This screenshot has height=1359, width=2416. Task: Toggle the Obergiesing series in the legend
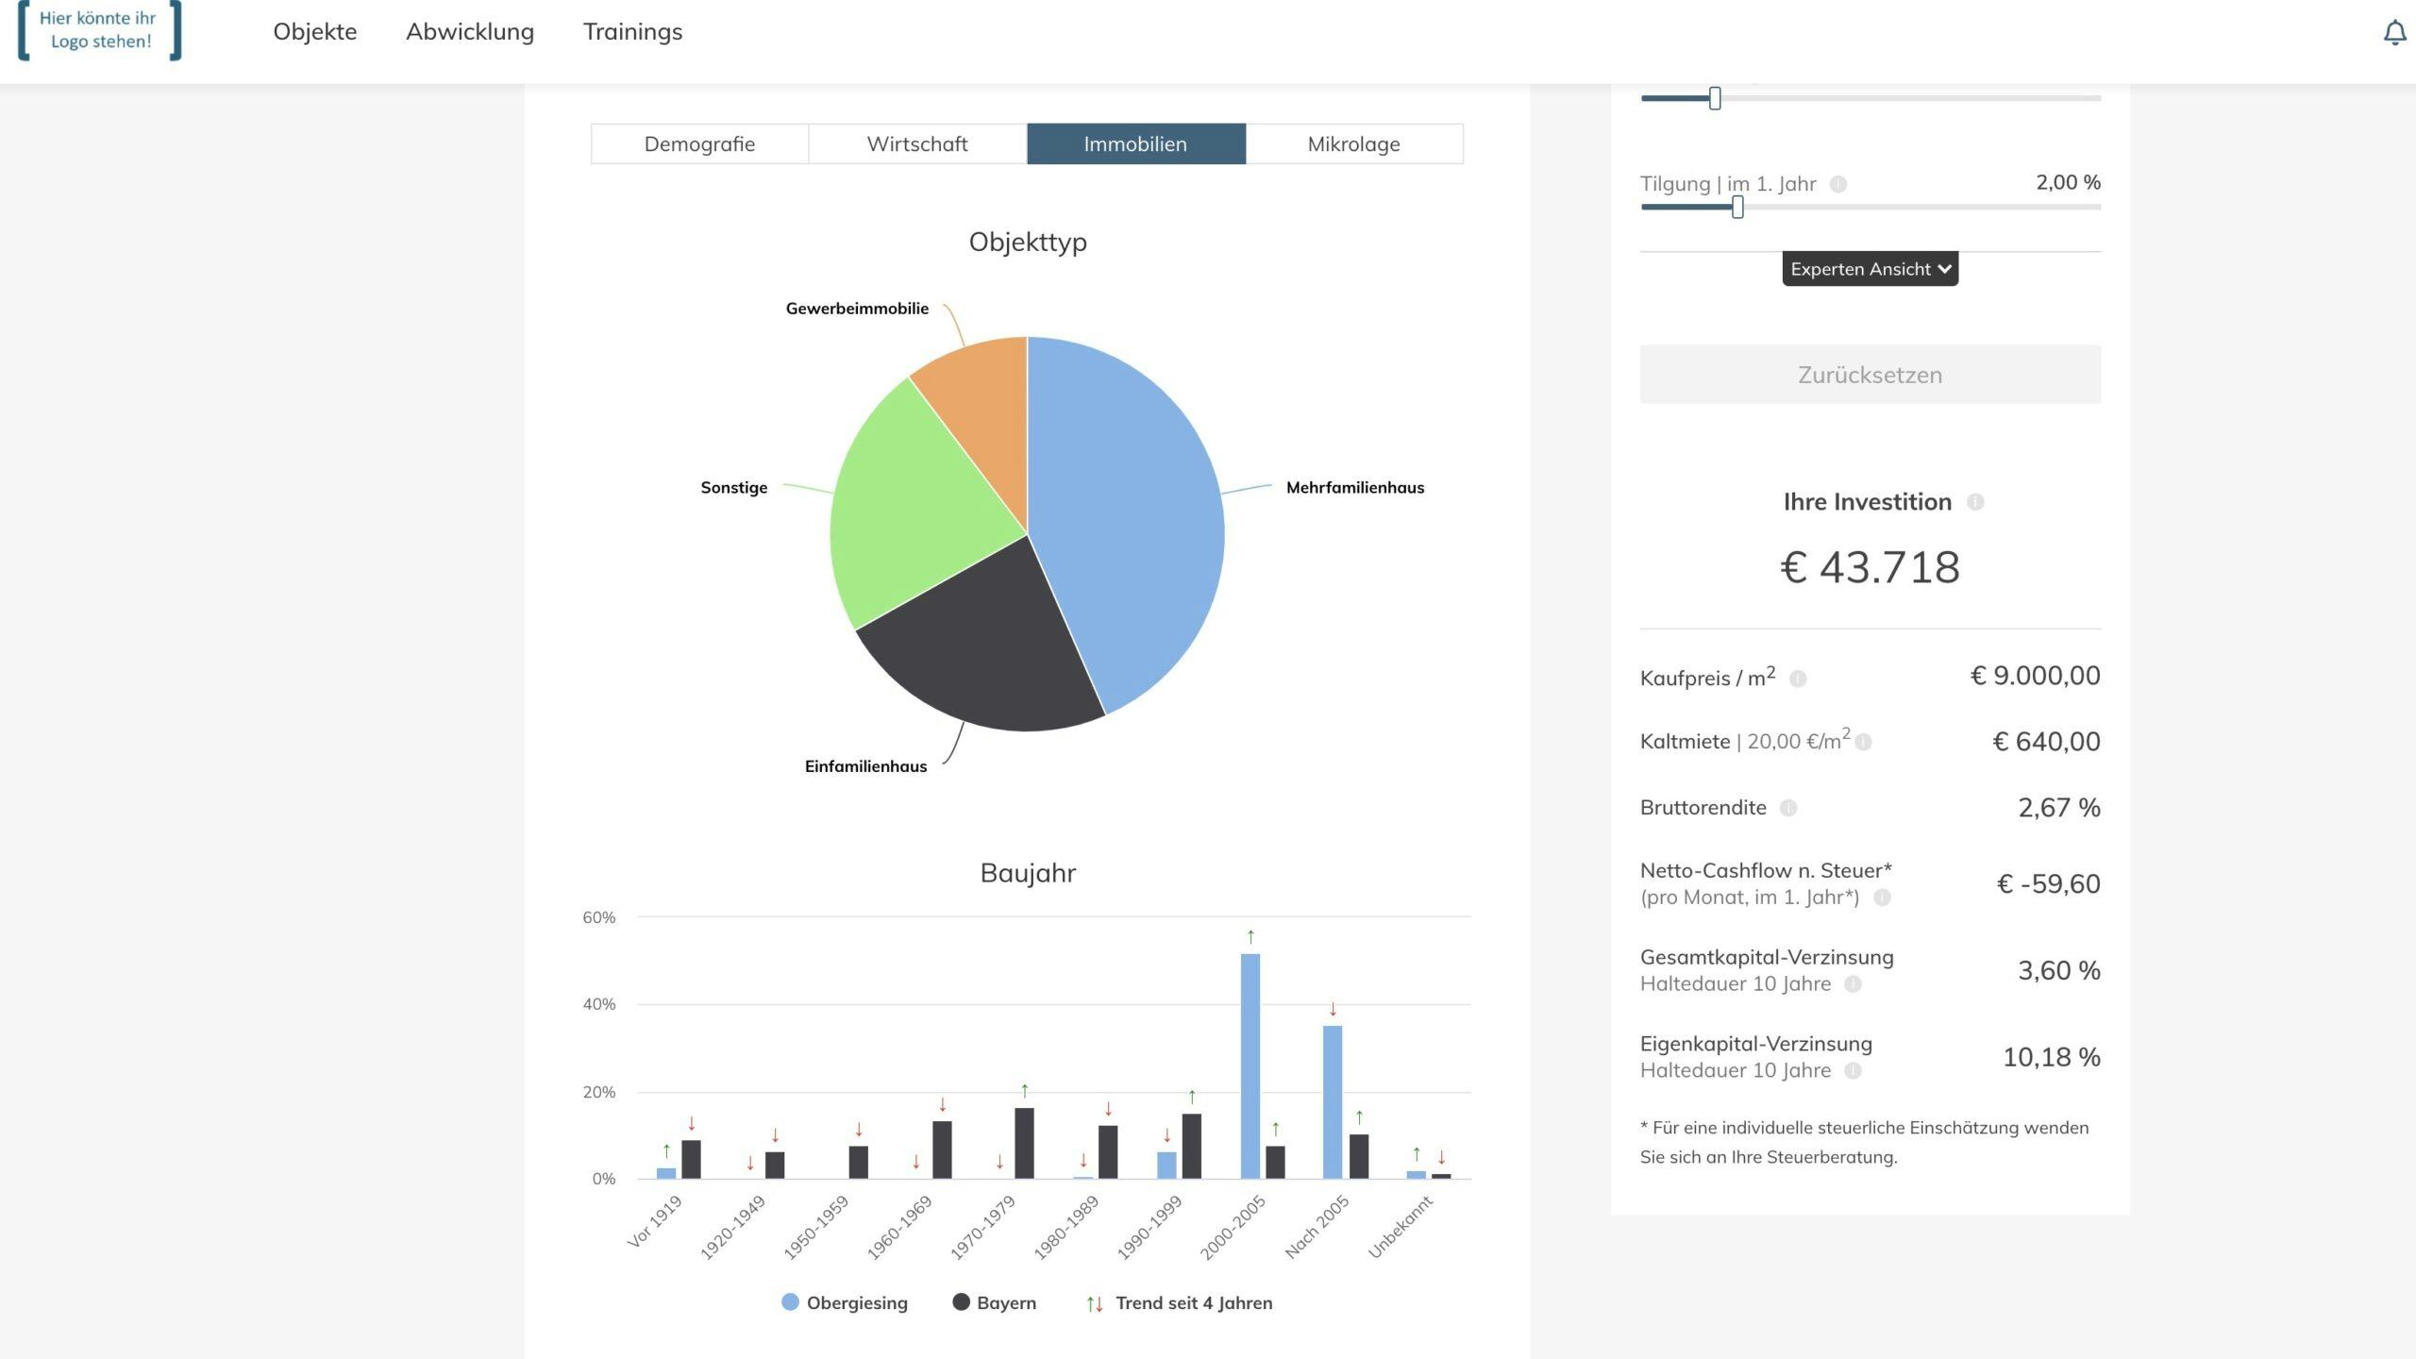coord(845,1302)
